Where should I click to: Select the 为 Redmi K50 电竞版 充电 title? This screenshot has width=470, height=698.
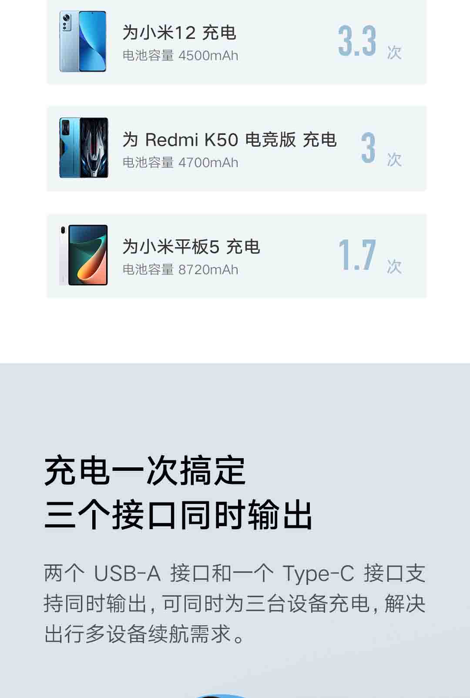point(229,140)
